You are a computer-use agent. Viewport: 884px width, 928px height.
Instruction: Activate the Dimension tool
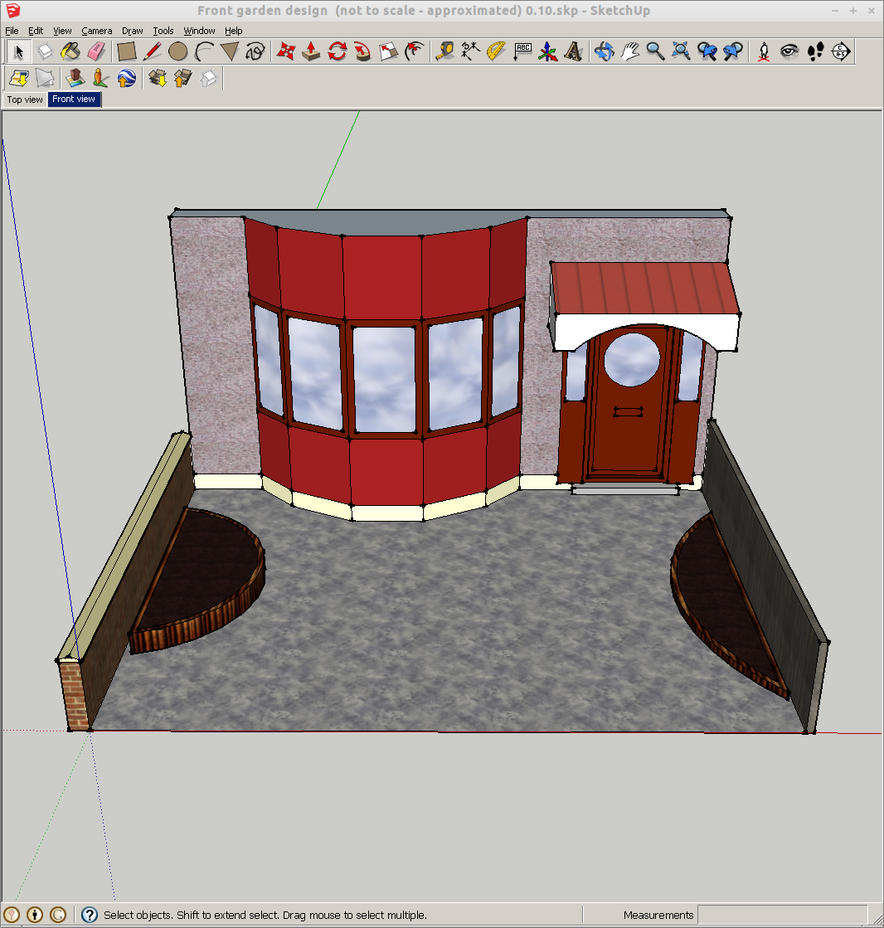pyautogui.click(x=470, y=51)
